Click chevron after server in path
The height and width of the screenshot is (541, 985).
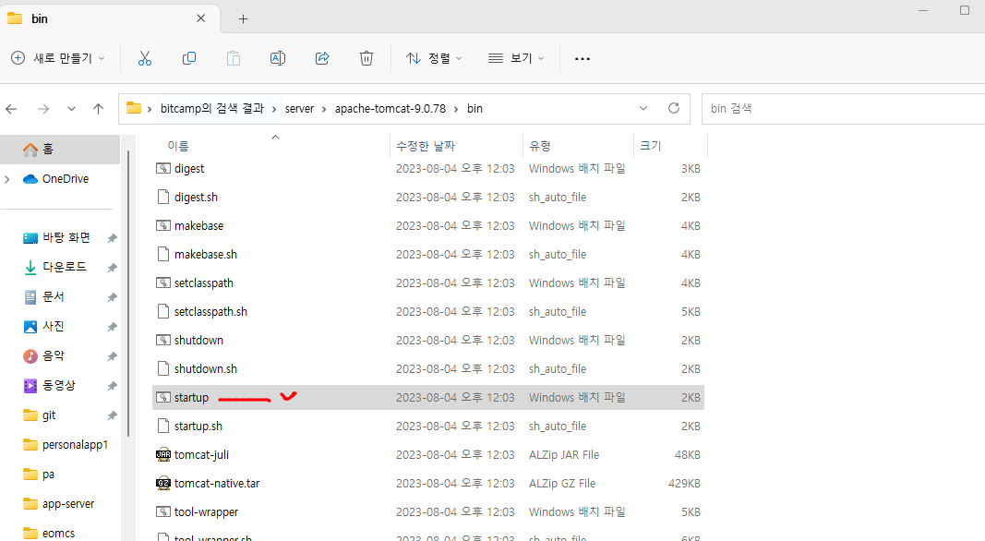click(324, 109)
